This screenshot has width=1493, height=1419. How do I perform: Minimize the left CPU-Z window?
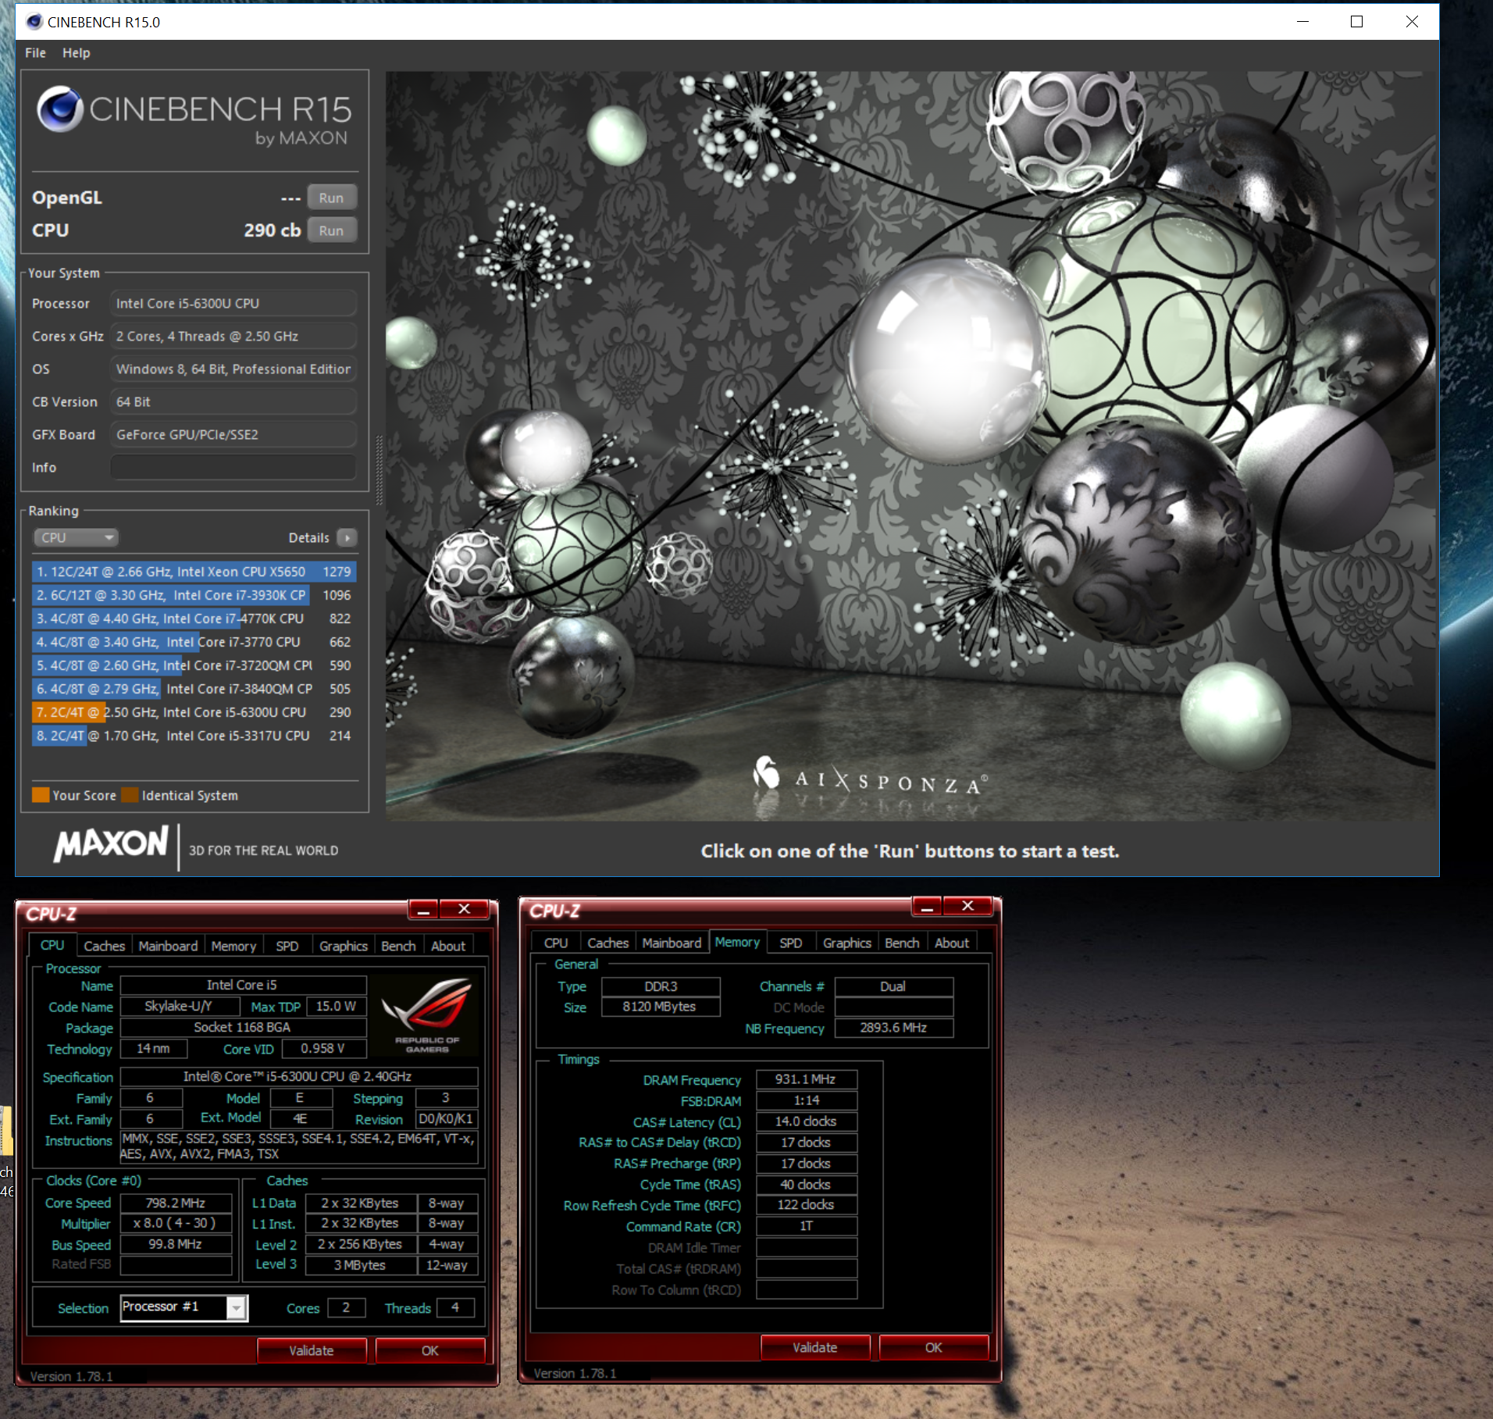(423, 909)
